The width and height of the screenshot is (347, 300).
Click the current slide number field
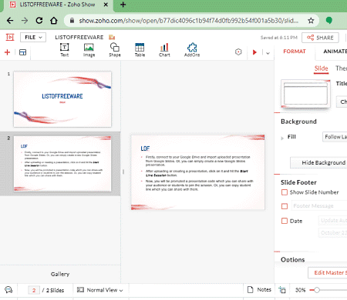click(34, 290)
